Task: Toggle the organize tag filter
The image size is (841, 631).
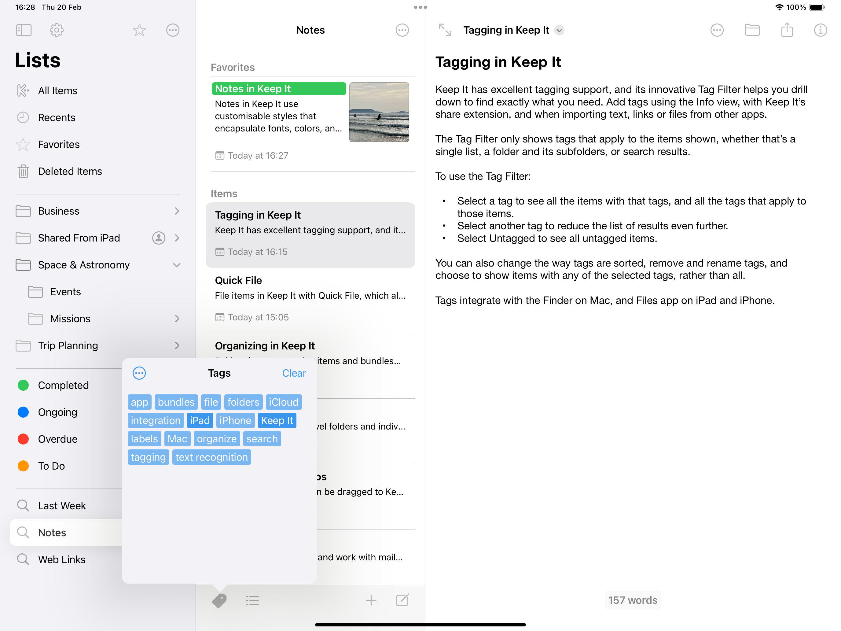Action: pos(217,438)
